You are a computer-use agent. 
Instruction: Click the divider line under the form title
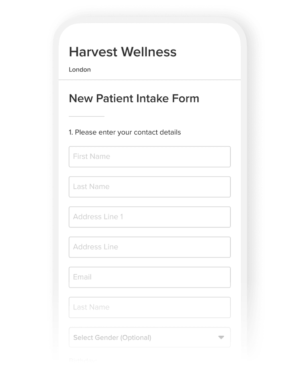87,116
